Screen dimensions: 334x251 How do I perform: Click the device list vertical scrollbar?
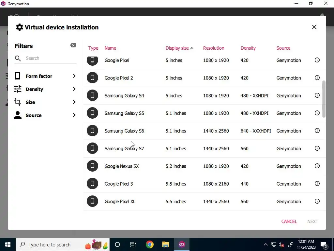click(324, 99)
